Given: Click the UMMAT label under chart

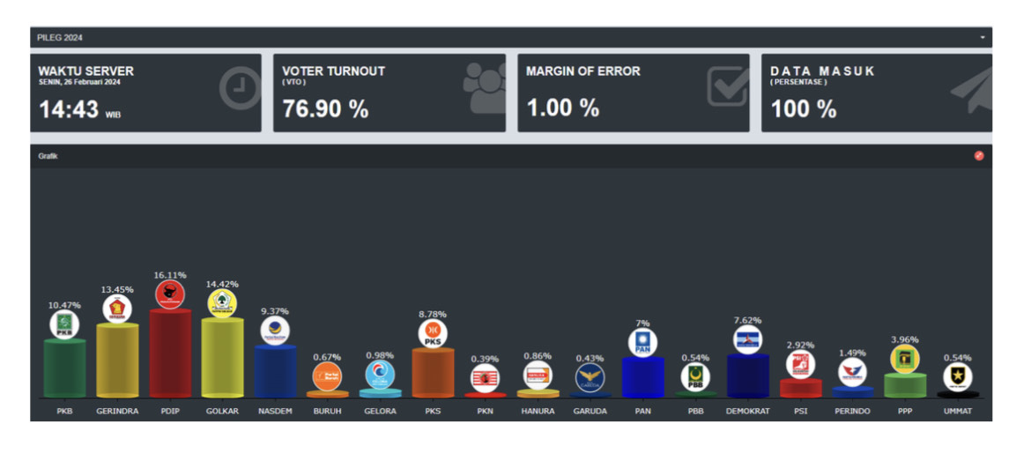Looking at the screenshot, I should (x=957, y=411).
